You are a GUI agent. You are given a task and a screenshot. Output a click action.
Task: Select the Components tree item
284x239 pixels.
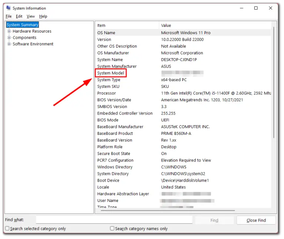coord(24,37)
